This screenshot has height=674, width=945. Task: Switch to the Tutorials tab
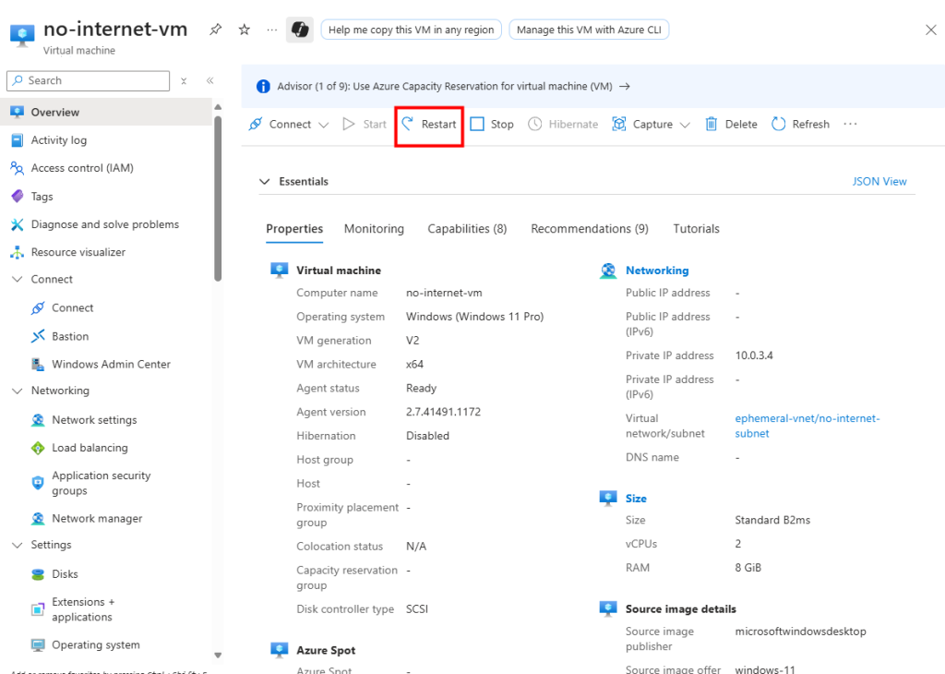point(696,228)
